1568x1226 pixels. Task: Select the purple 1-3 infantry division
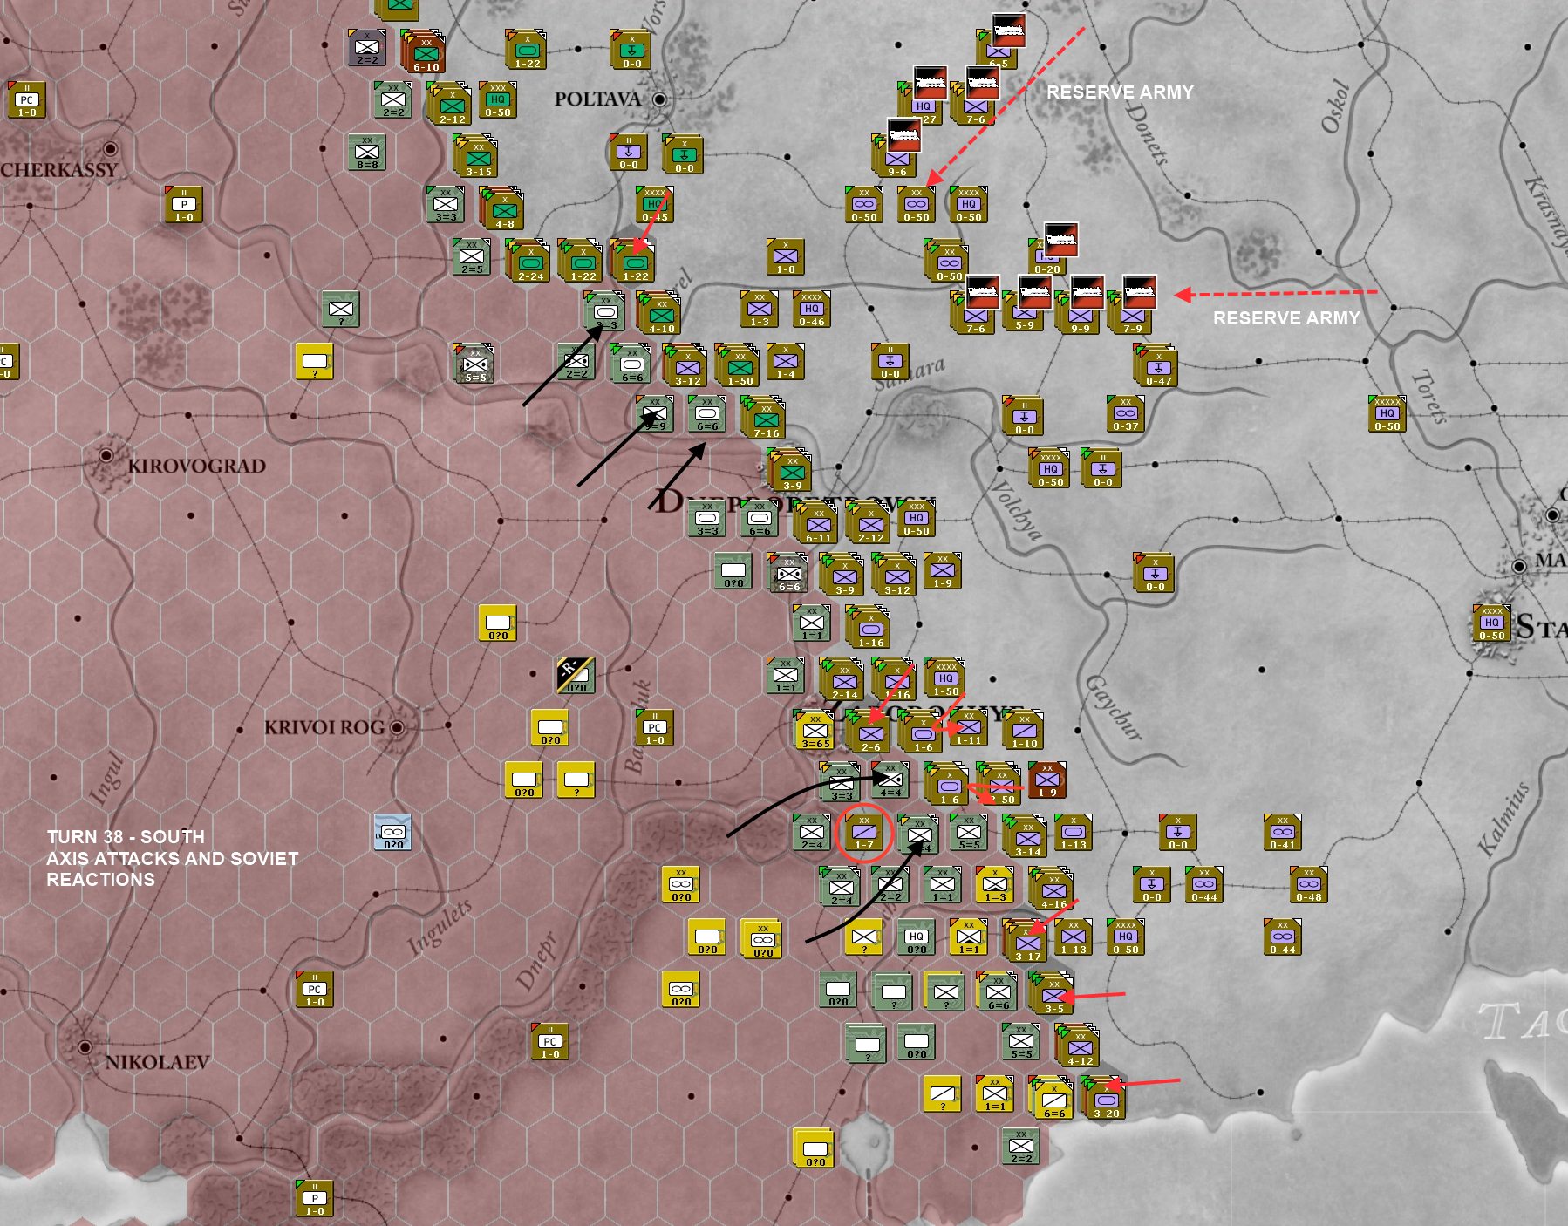pyautogui.click(x=760, y=310)
